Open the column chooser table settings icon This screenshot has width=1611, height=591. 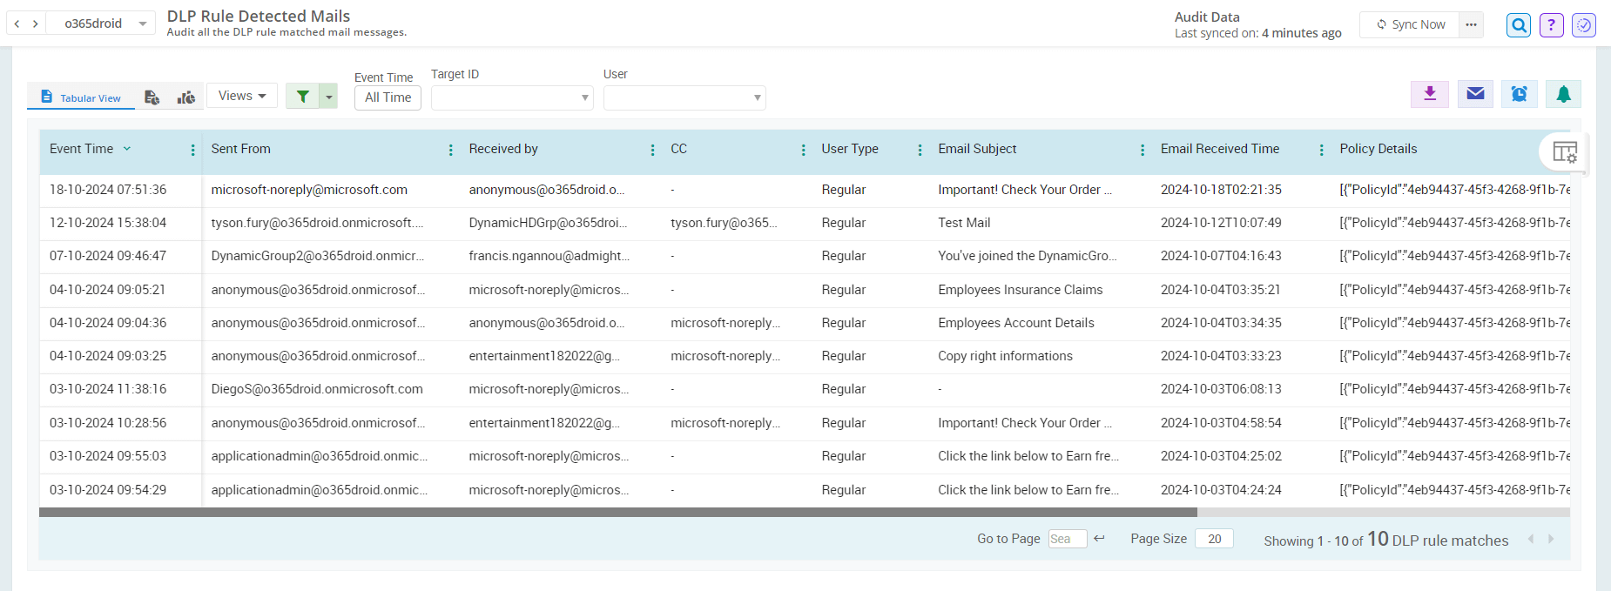coord(1564,152)
